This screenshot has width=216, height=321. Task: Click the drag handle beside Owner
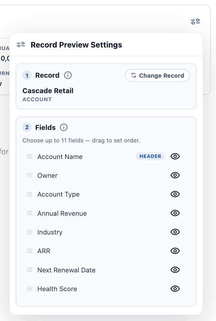click(x=30, y=175)
